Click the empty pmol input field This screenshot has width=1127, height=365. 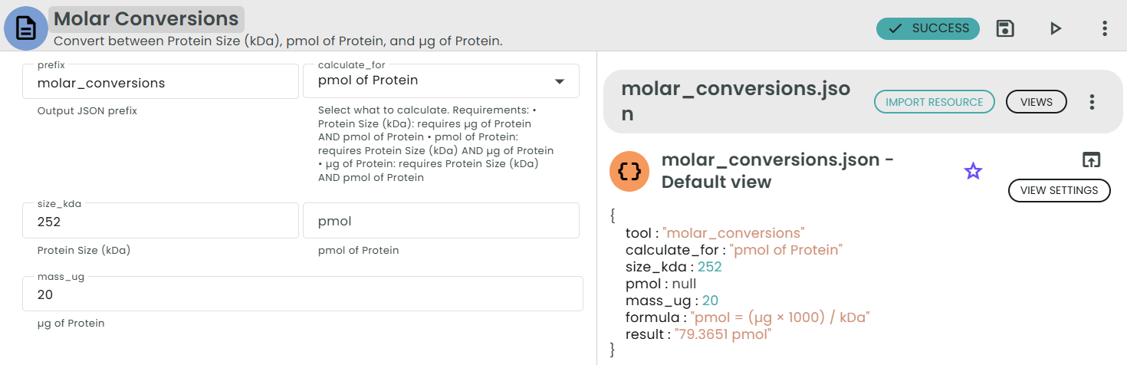click(x=441, y=222)
